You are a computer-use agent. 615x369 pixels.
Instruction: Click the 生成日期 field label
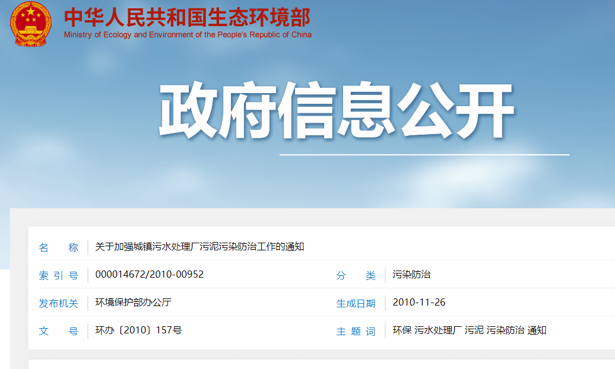tap(356, 303)
